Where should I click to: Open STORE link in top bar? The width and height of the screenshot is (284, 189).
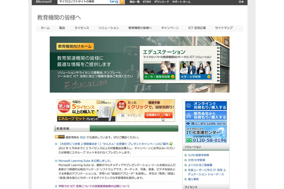click(147, 2)
